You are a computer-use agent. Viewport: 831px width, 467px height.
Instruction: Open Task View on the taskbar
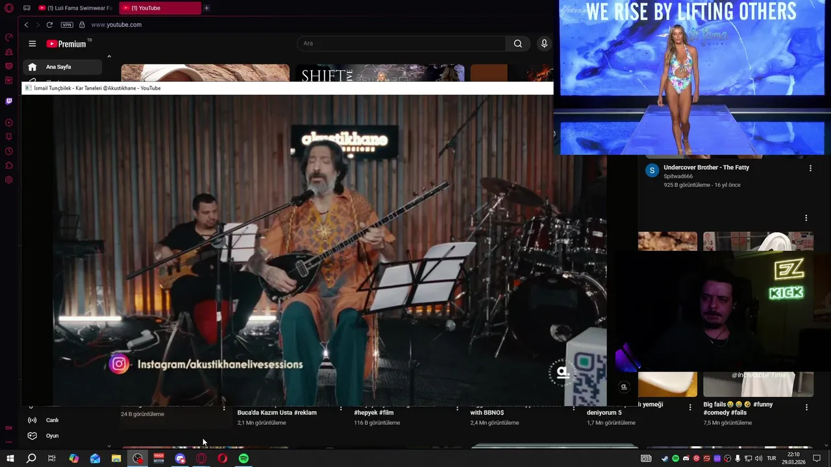52,459
